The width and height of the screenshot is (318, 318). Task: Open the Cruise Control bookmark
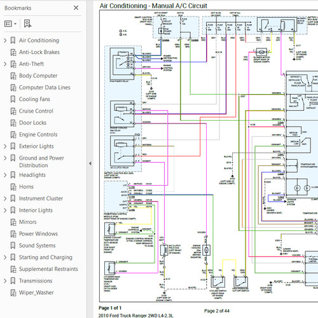36,111
